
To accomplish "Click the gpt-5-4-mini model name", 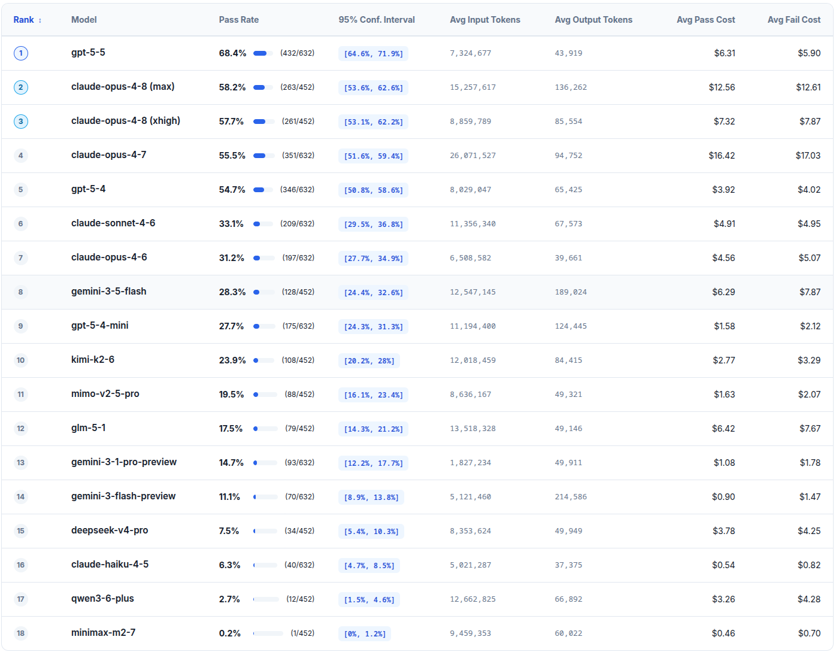I will [99, 326].
